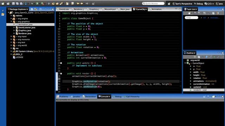225x126 pixels.
Task: Open the Javadoc view tab
Action: coord(76,97)
